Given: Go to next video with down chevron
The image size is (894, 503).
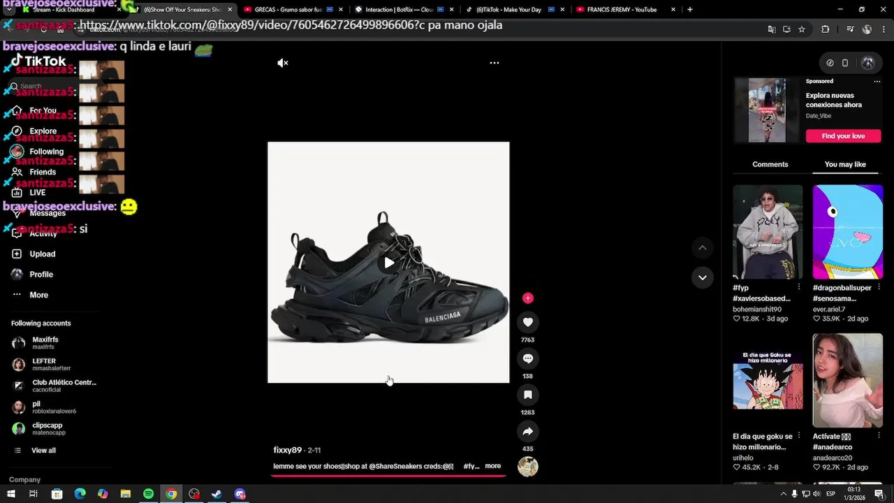Looking at the screenshot, I should click(703, 277).
